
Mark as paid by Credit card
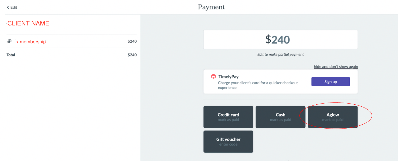click(x=228, y=117)
